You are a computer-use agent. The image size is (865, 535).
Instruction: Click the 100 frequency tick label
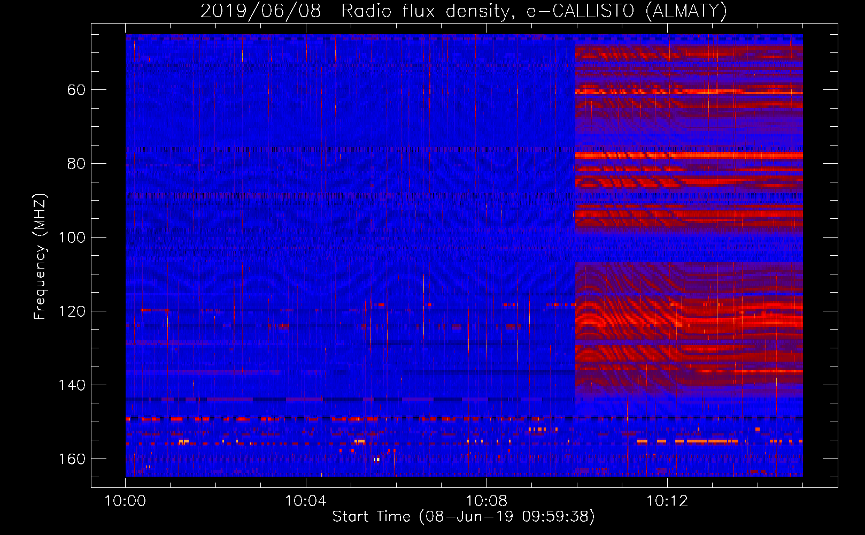pyautogui.click(x=72, y=238)
